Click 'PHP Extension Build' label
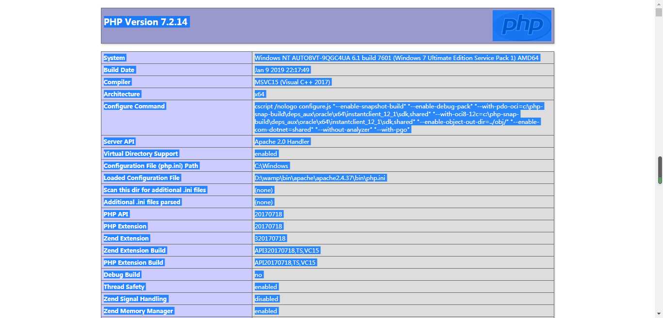Image resolution: width=663 pixels, height=318 pixels. (x=134, y=262)
